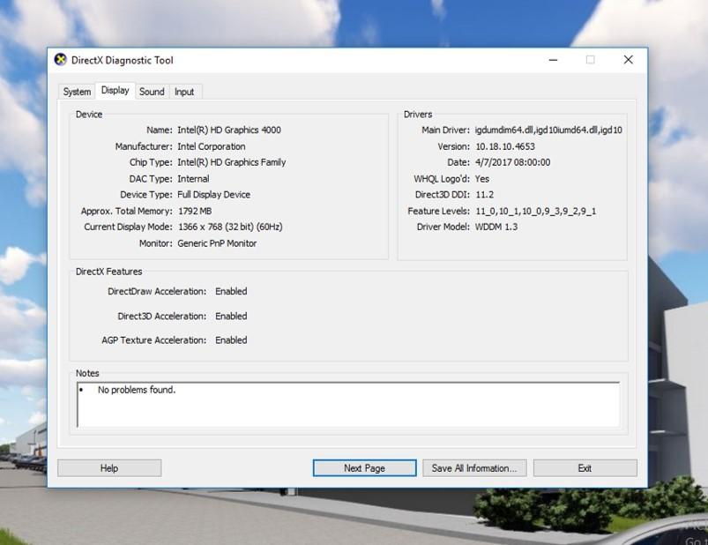
Task: Click the 'Driver Model:' label
Action: [443, 227]
